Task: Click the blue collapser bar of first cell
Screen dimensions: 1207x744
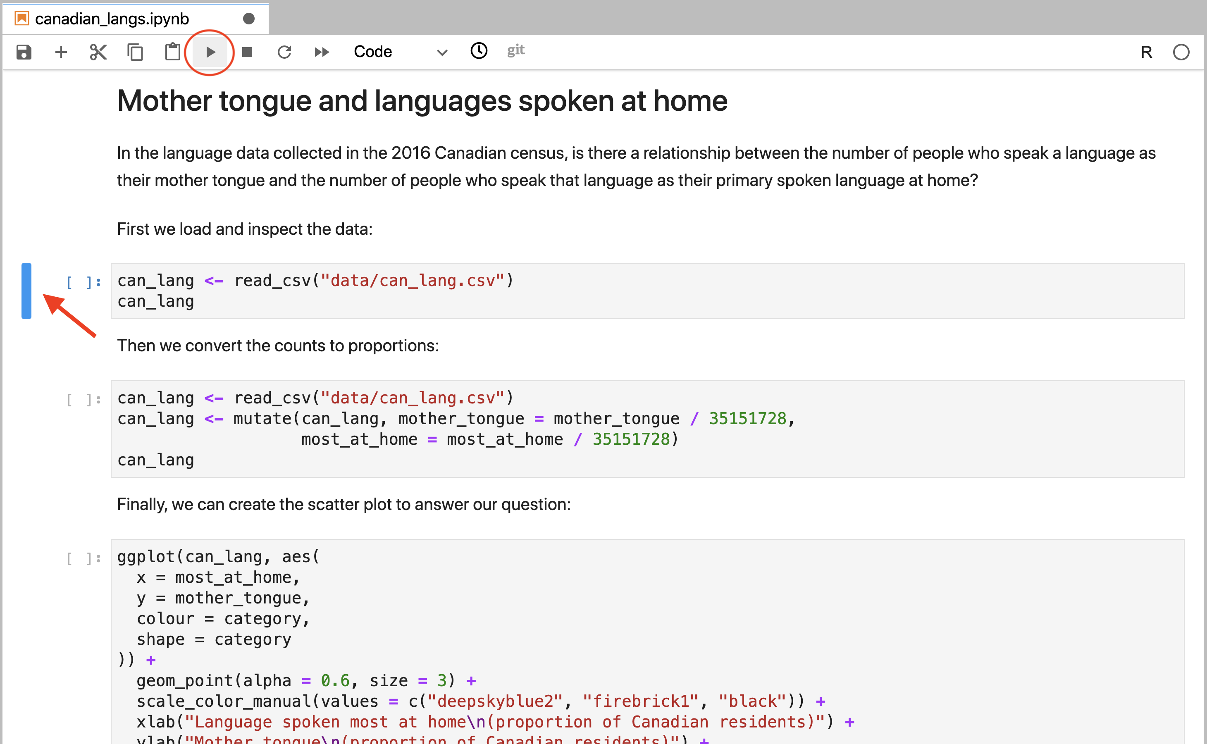Action: point(26,291)
